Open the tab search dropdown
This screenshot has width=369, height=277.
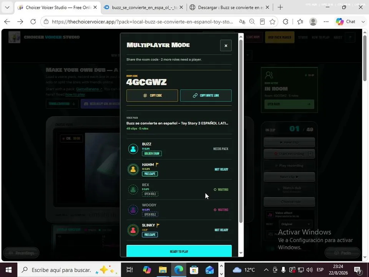[x=7, y=8]
